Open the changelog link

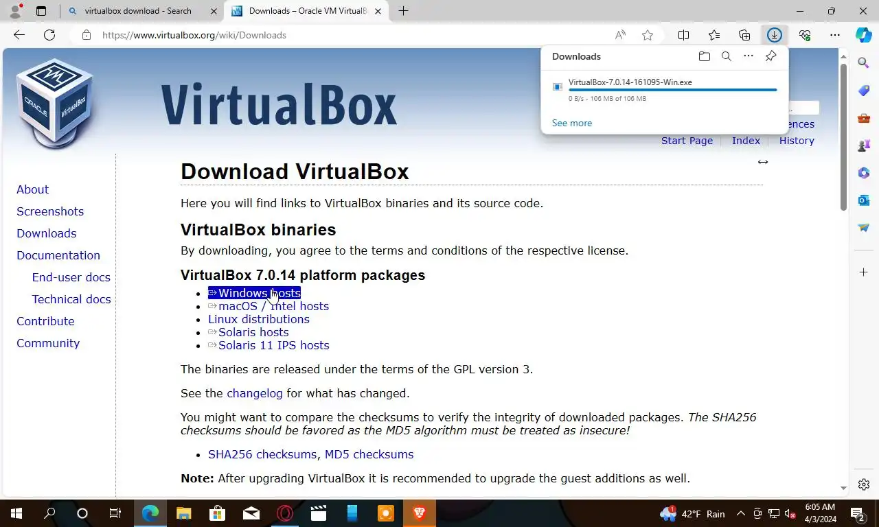[x=255, y=393]
